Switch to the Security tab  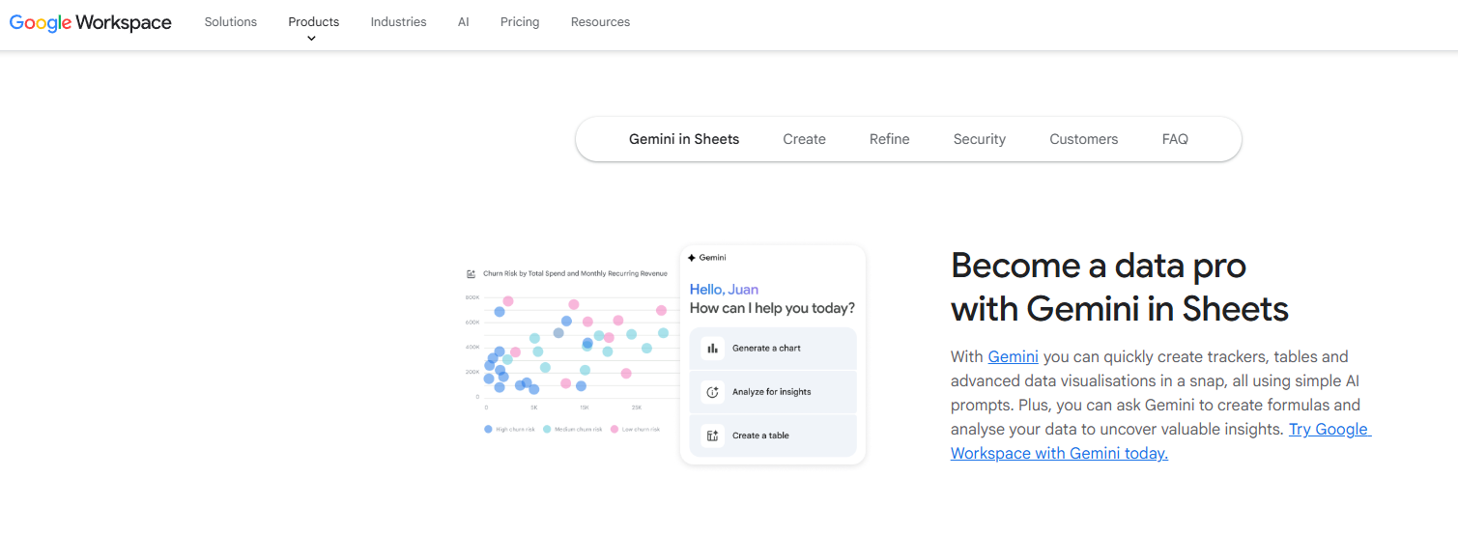[980, 139]
